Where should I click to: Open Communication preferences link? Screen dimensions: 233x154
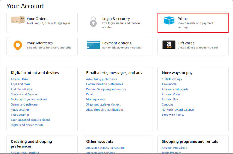coord(104,84)
